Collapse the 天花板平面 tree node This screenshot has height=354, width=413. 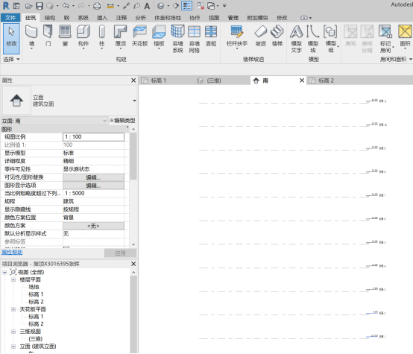coord(13,309)
